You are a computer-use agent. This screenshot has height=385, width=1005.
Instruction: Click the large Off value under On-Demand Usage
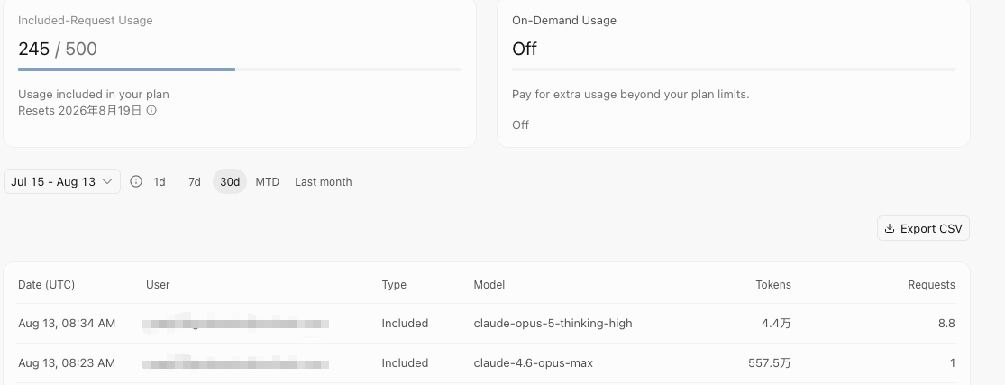[525, 49]
